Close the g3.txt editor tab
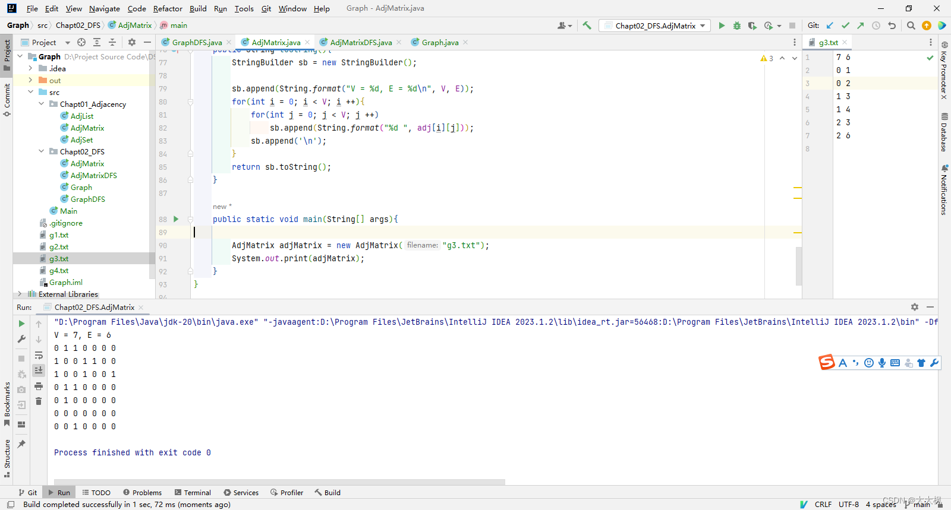The width and height of the screenshot is (951, 510). point(845,42)
